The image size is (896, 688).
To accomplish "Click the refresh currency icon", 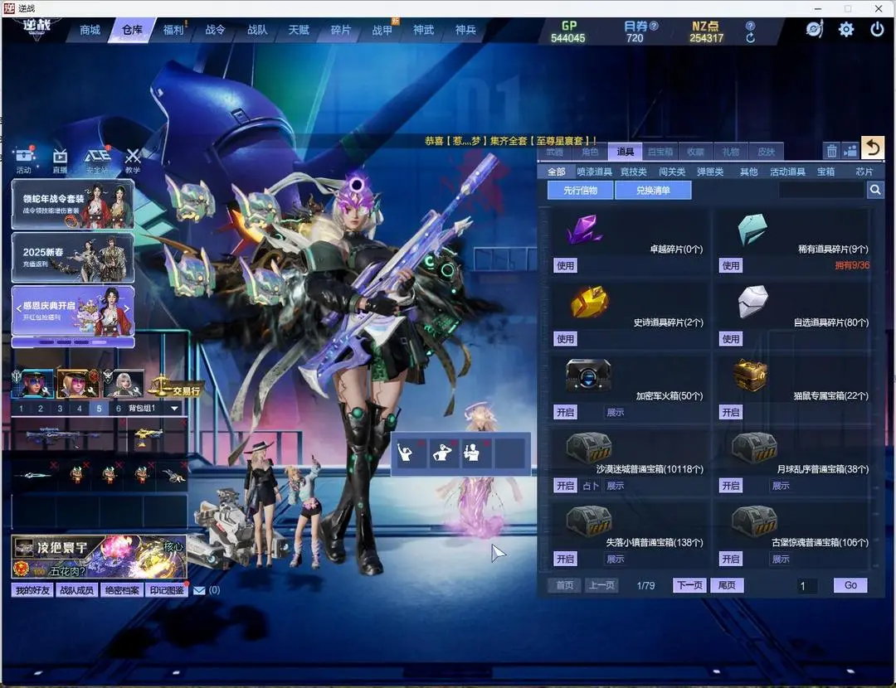I will click(x=750, y=37).
